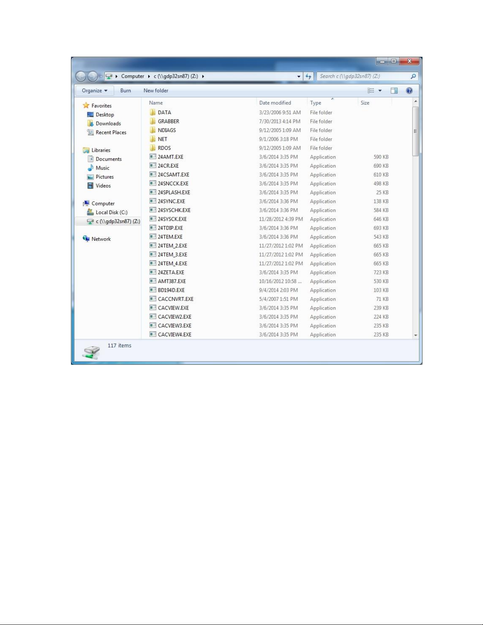Screen dimensions: 483x625
Task: Click the Music note icon
Action: point(90,168)
